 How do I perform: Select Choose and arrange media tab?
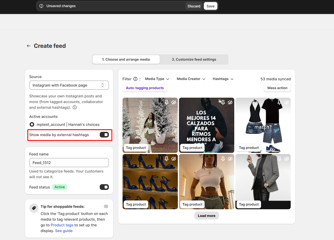126,60
